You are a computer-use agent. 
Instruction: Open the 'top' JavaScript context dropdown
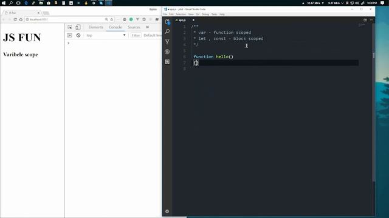[106, 35]
